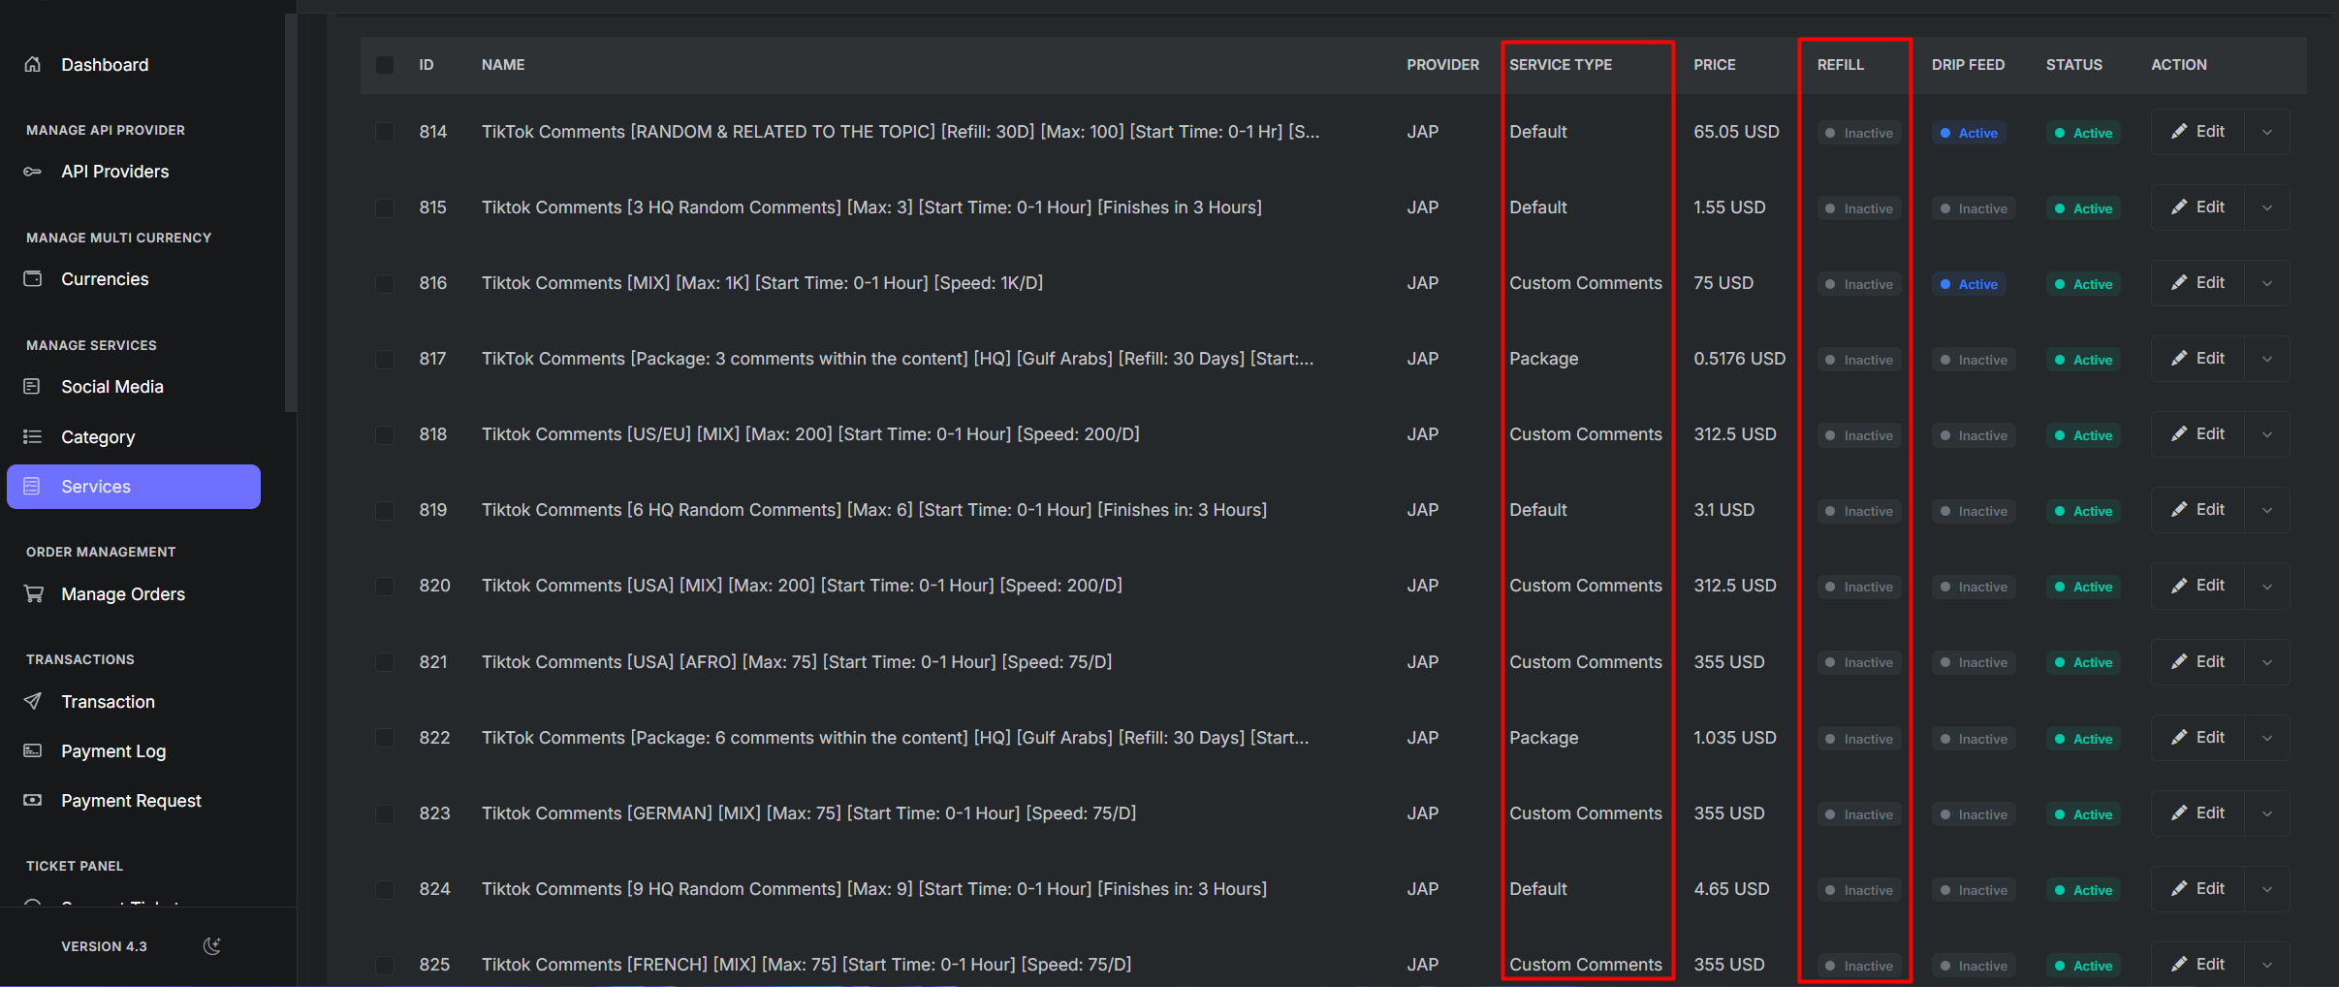Image resolution: width=2339 pixels, height=987 pixels.
Task: Toggle Active status badge for service 815
Action: tap(2083, 208)
